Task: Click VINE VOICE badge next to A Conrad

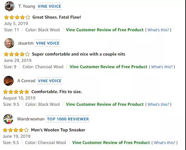Action: [49, 81]
